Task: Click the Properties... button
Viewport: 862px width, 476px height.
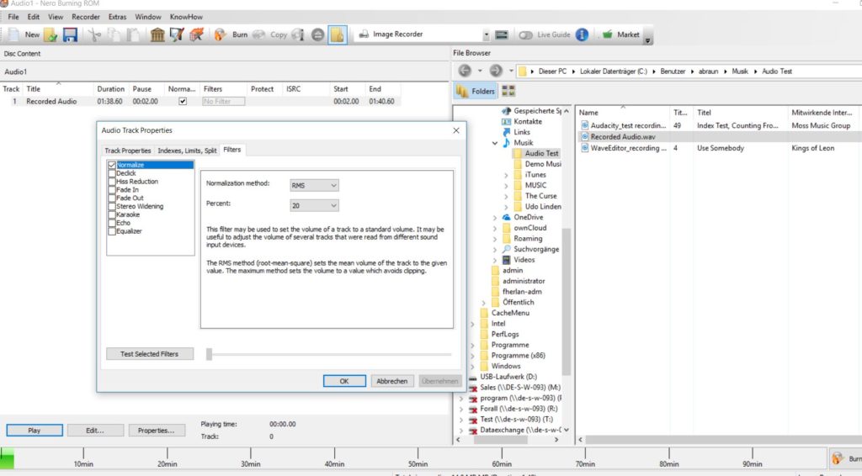Action: click(x=156, y=431)
